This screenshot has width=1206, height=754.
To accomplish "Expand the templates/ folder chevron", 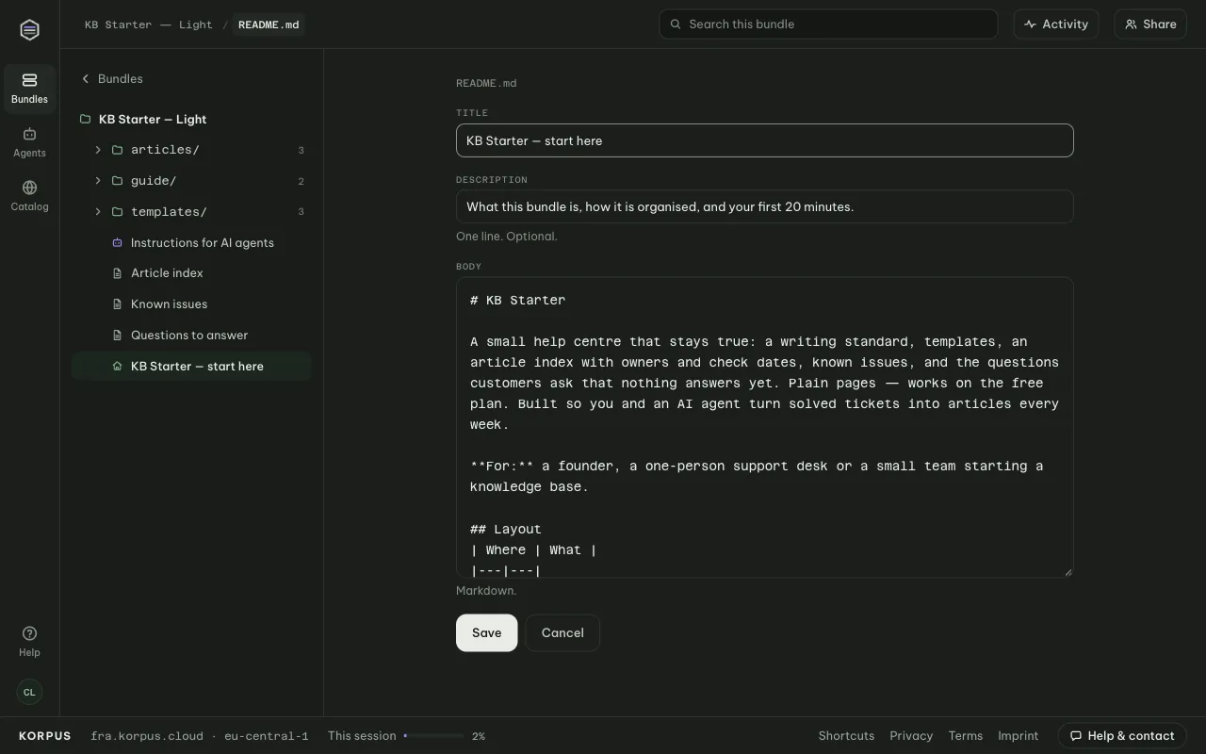I will 98,212.
